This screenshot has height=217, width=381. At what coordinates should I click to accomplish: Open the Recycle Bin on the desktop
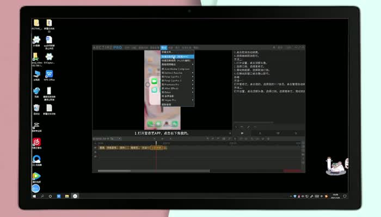pos(36,110)
